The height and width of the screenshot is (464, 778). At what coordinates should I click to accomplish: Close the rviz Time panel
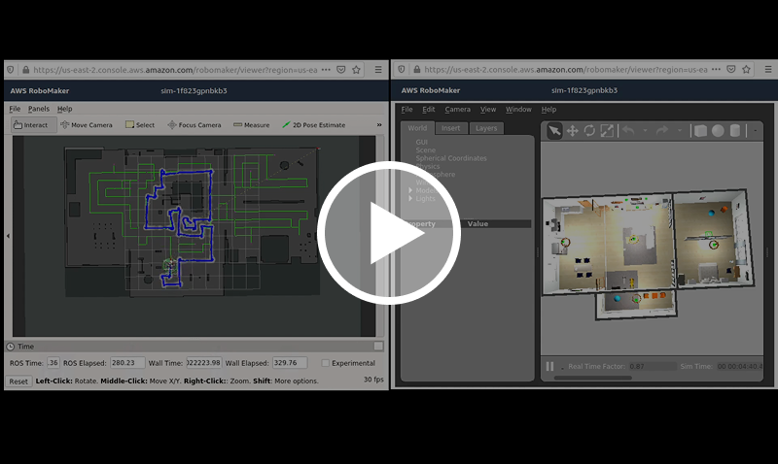click(x=378, y=347)
